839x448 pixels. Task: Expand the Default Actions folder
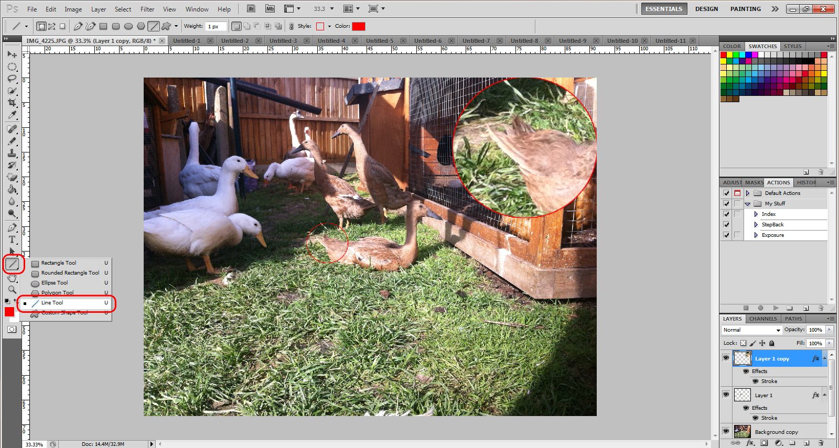[748, 193]
